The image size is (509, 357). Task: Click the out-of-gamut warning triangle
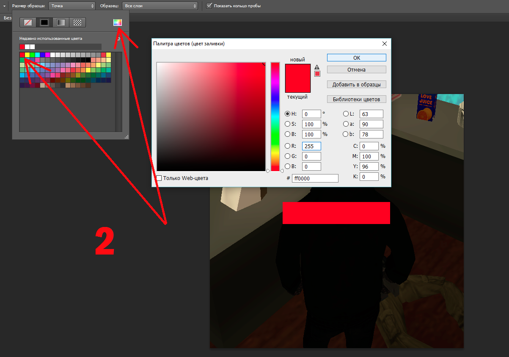[317, 67]
